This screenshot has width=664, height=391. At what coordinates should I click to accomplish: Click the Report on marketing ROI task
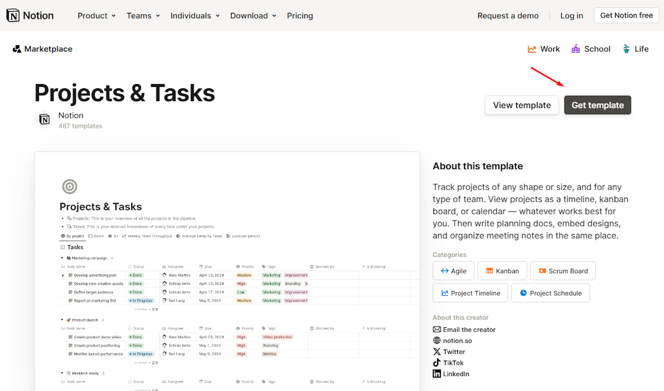(95, 301)
